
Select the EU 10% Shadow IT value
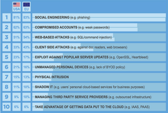[x=27, y=87]
